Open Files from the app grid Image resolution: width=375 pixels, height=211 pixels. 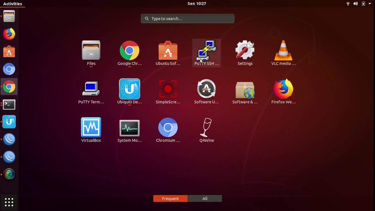(91, 53)
